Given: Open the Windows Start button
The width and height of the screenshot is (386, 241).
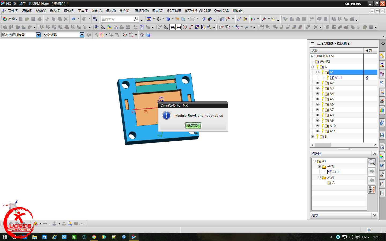Looking at the screenshot, I should (5, 237).
